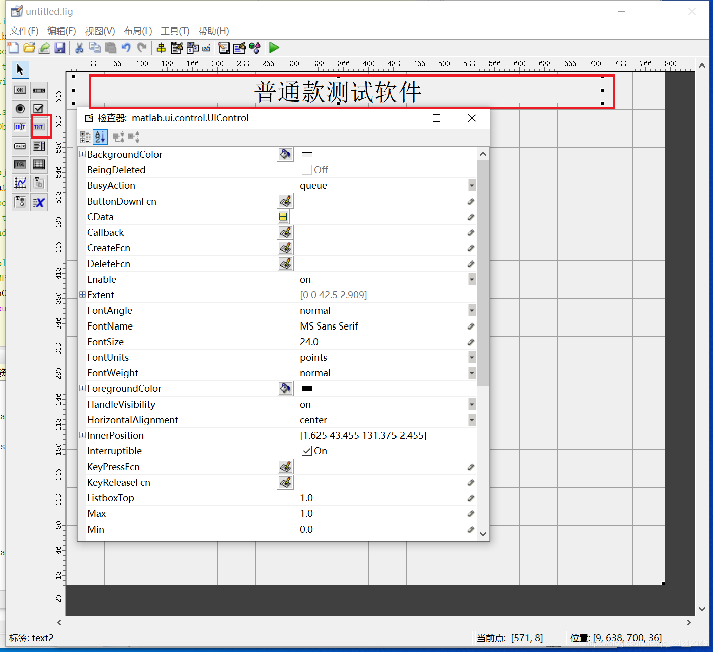This screenshot has width=713, height=653.
Task: Open the FontUnits dropdown
Action: coord(472,357)
